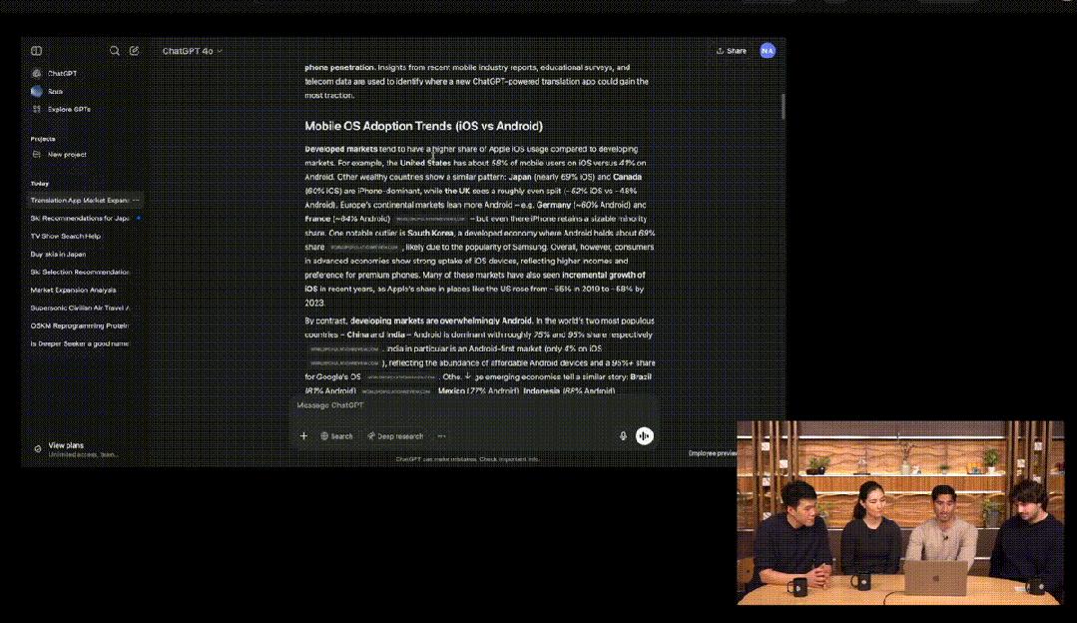Open Sora from the sidebar
The image size is (1077, 623).
[55, 91]
